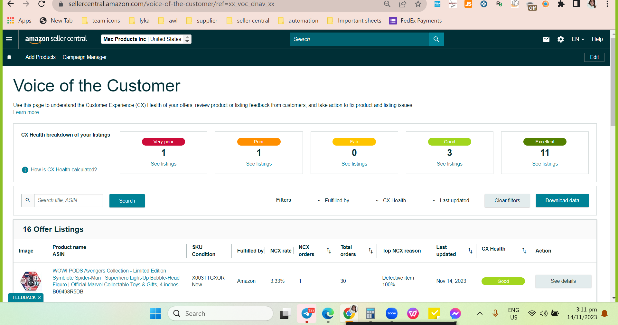Screen dimensions: 618x325
Task: Click the info icon next to CX Health calculated
Action: click(25, 170)
